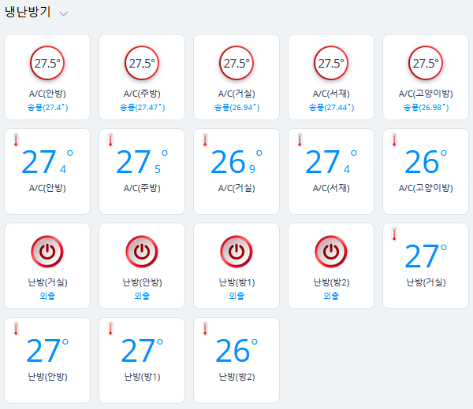The width and height of the screenshot is (473, 409).
Task: Toggle power for 난방(방2)
Action: click(331, 252)
